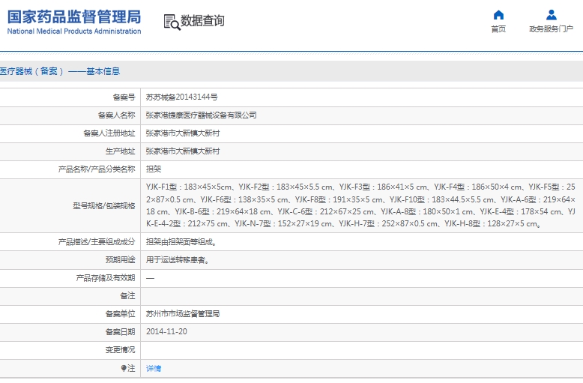Click the 变更情况 row label
The height and width of the screenshot is (383, 583).
[x=120, y=350]
